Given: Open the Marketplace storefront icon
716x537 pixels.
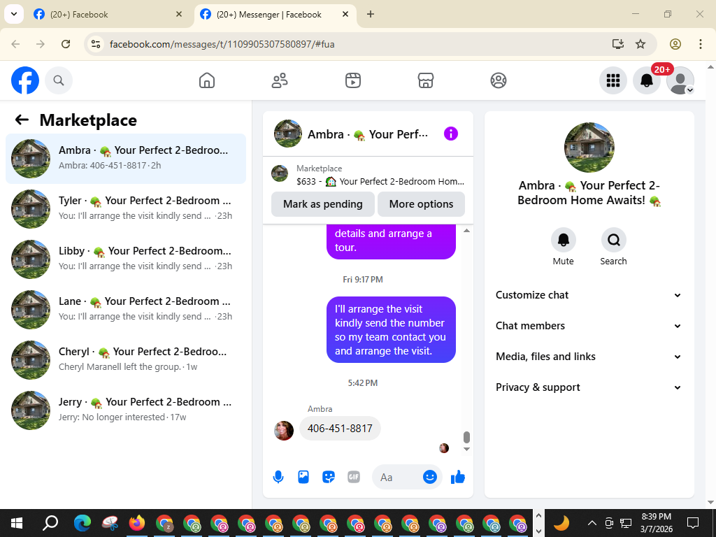Looking at the screenshot, I should click(426, 80).
